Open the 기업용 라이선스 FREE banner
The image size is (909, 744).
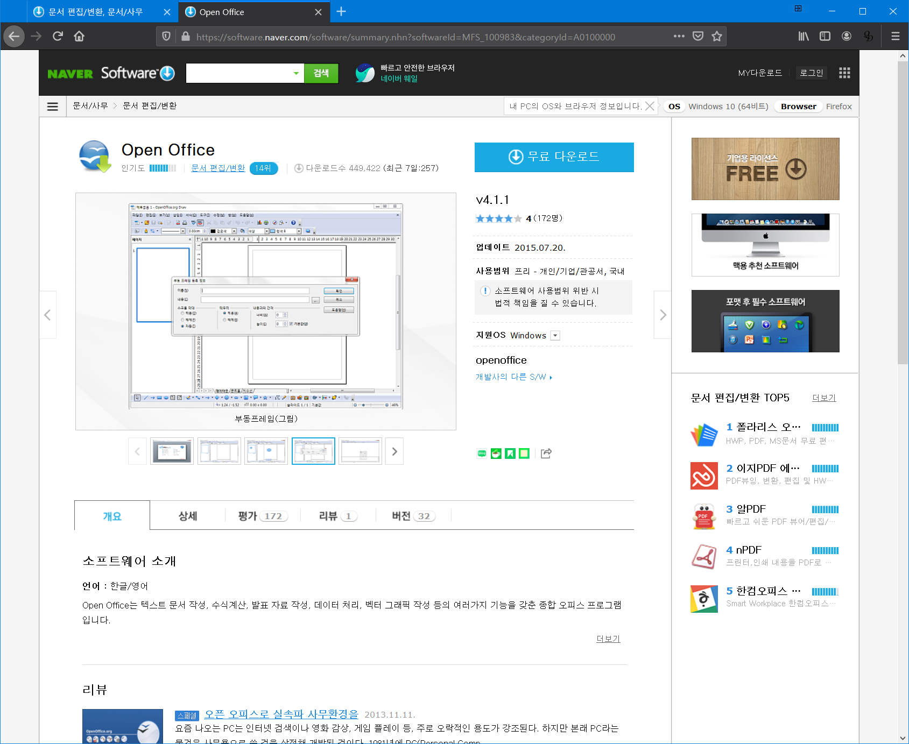coord(765,169)
